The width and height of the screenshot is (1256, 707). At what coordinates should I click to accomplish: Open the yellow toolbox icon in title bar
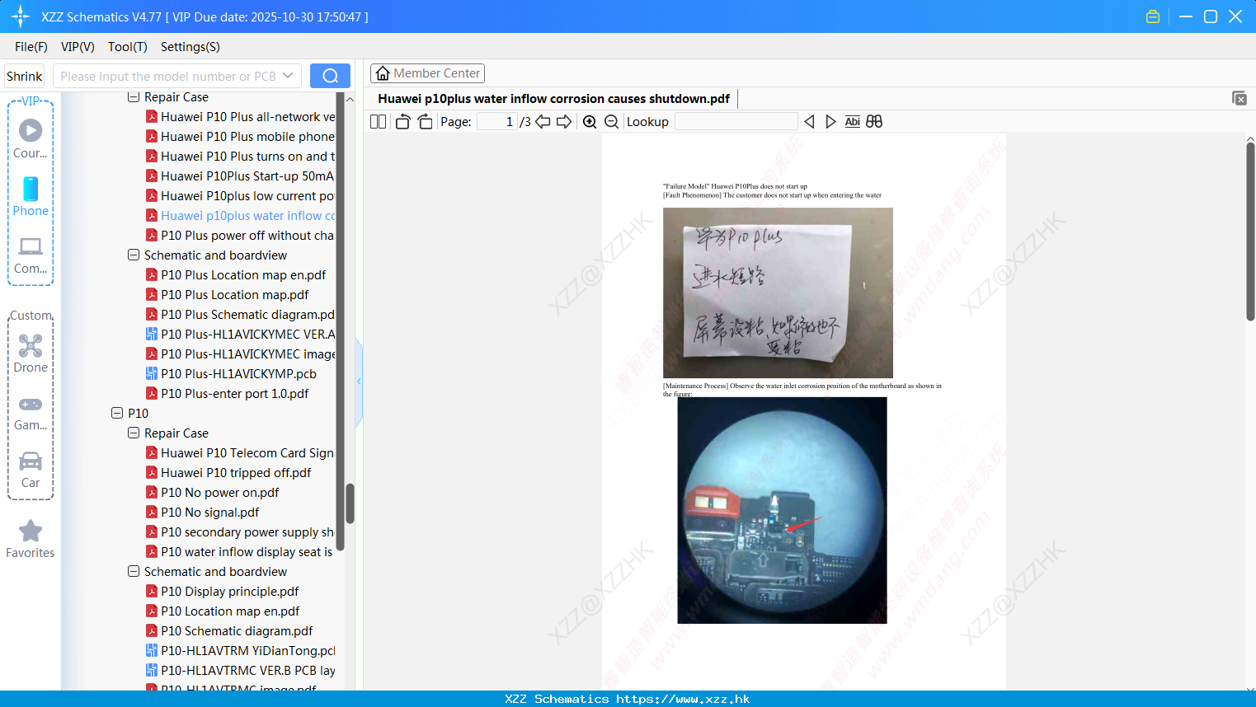point(1153,16)
